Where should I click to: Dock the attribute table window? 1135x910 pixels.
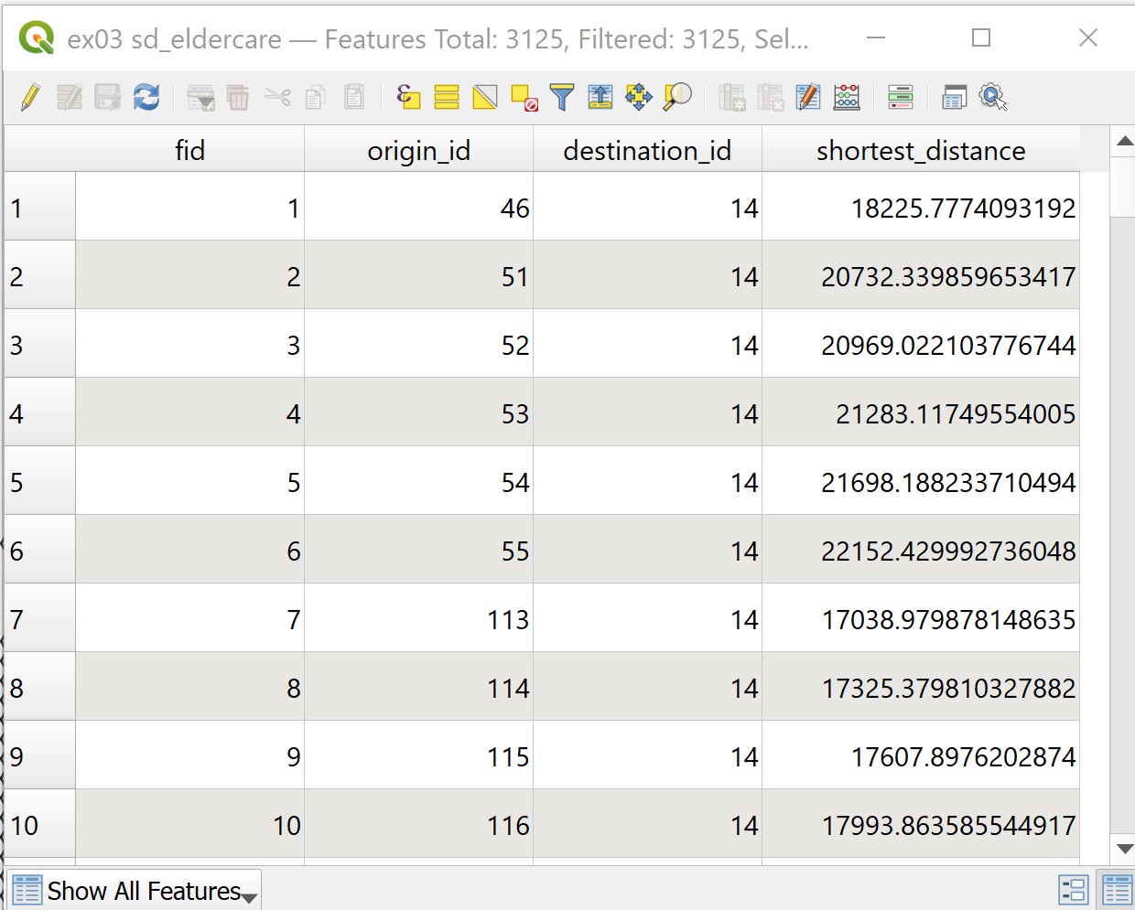[954, 97]
